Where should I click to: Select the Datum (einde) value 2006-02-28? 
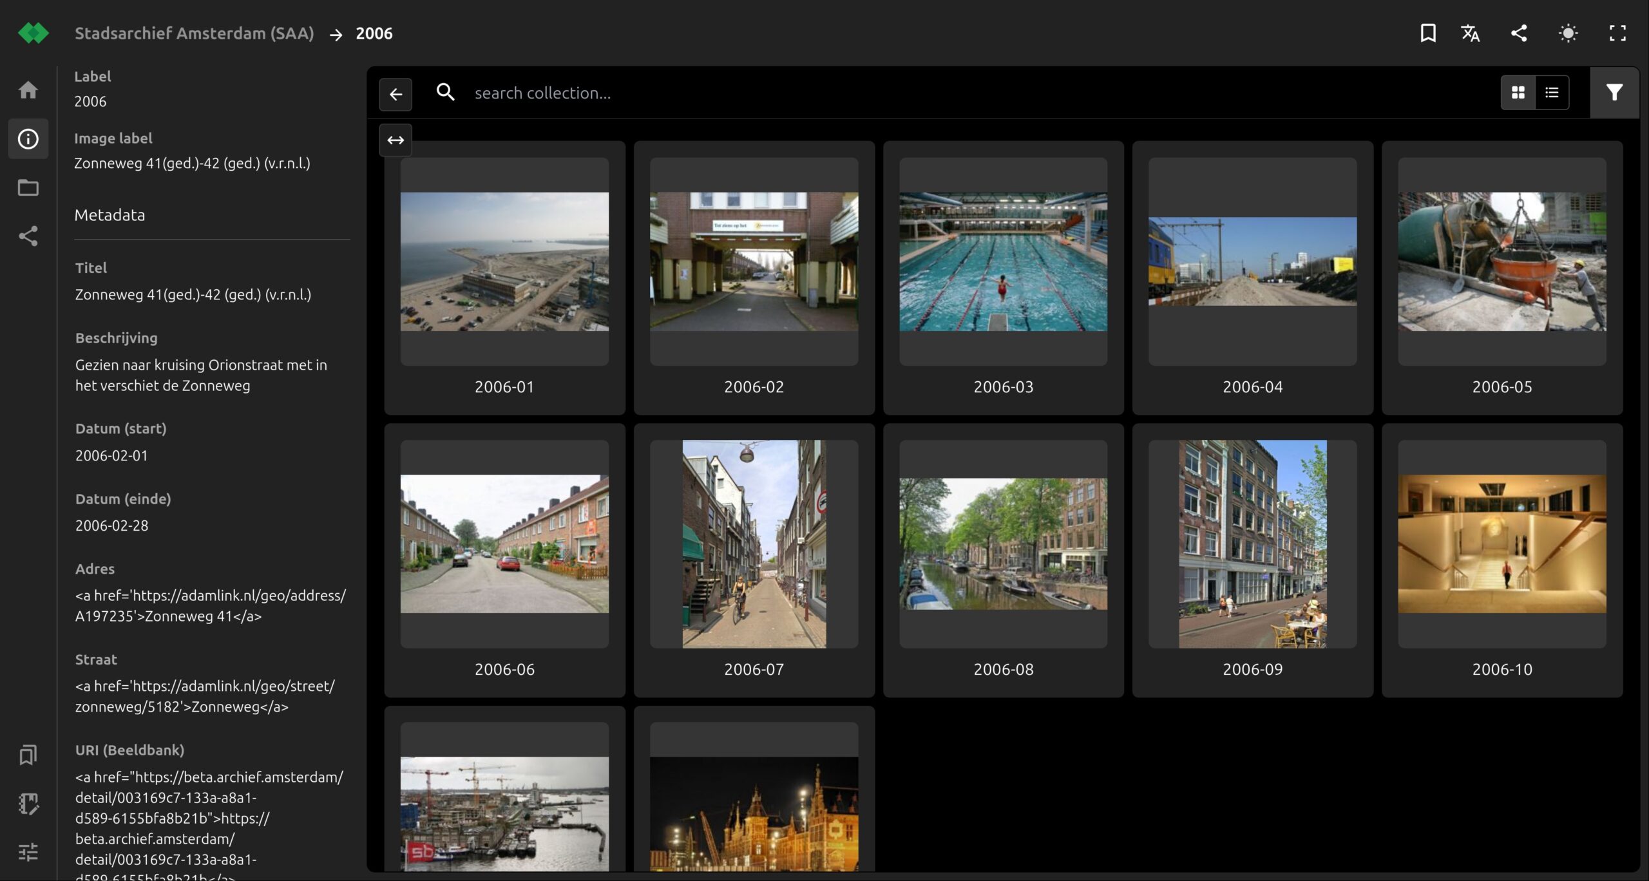click(111, 526)
